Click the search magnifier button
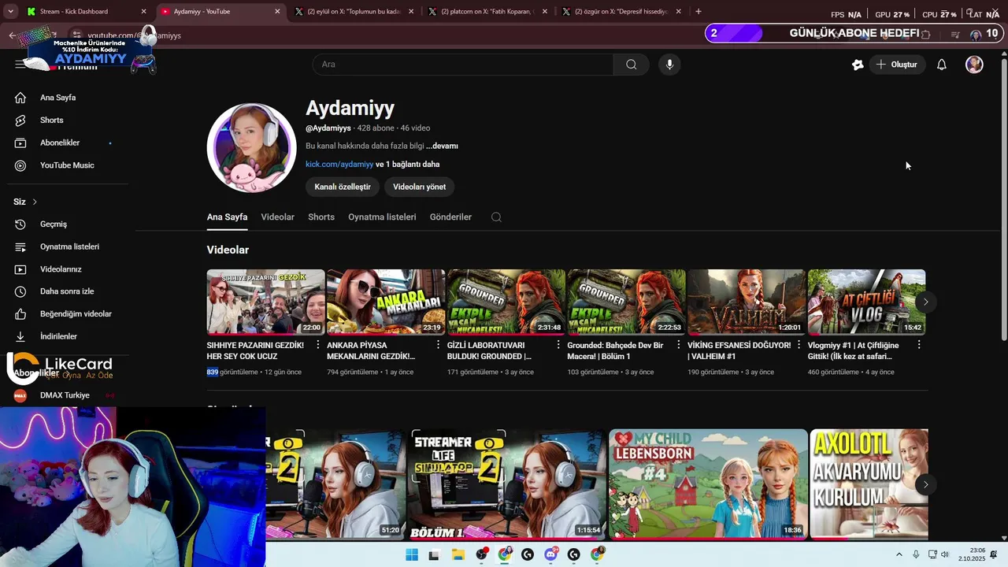Image resolution: width=1008 pixels, height=567 pixels. (x=631, y=65)
